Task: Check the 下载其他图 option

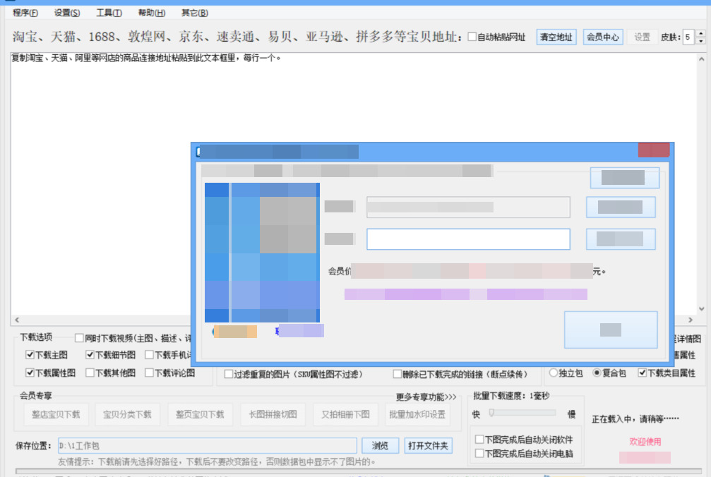Action: [90, 373]
